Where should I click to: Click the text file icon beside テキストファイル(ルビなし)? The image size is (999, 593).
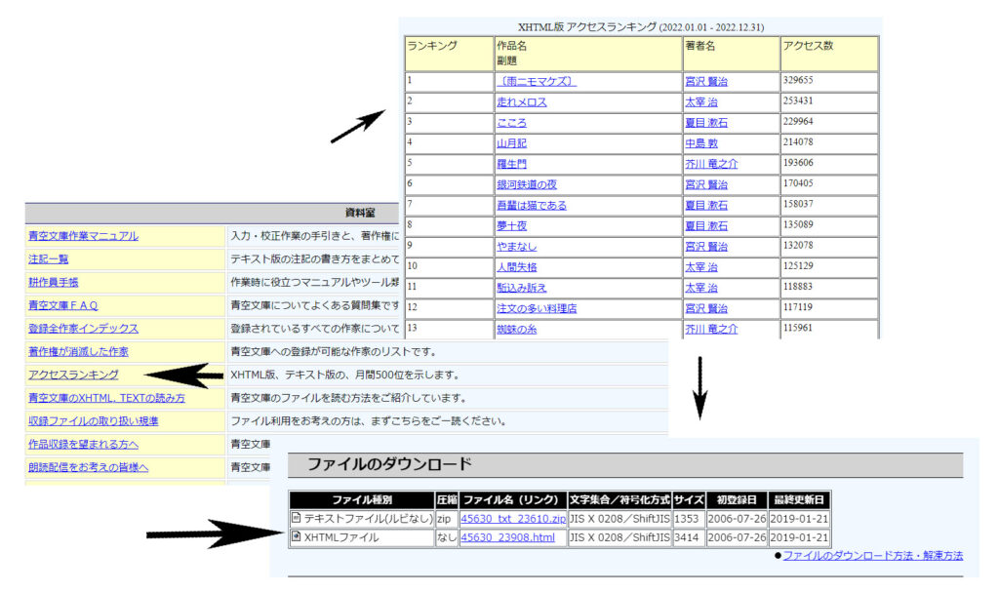tap(296, 517)
